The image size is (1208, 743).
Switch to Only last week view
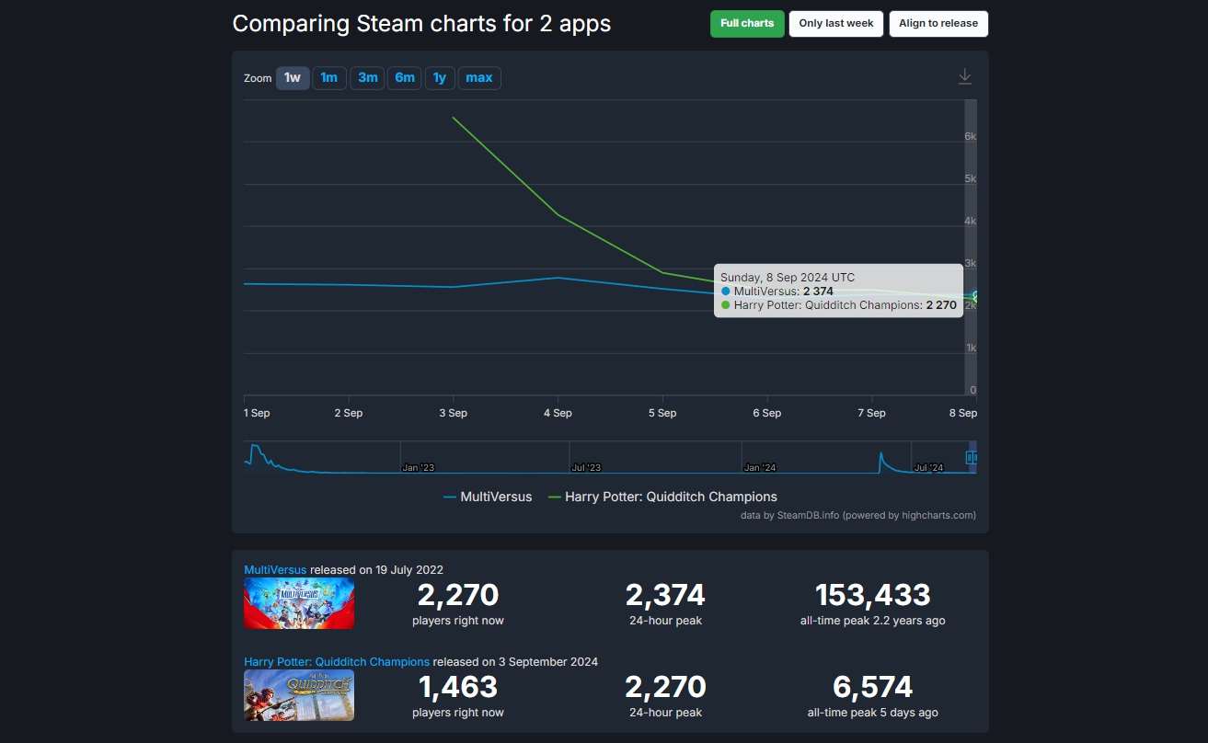point(835,24)
